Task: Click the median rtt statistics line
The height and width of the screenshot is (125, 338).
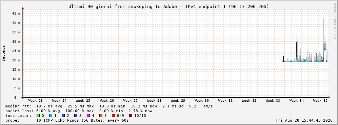Action: point(109,106)
